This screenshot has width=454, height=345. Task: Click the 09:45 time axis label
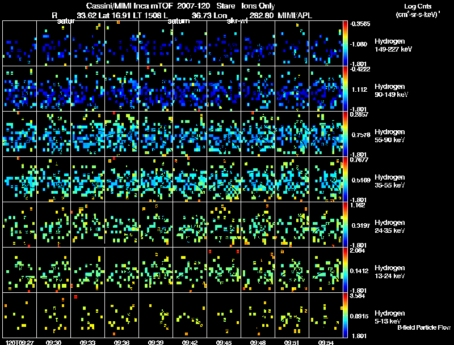click(x=224, y=342)
